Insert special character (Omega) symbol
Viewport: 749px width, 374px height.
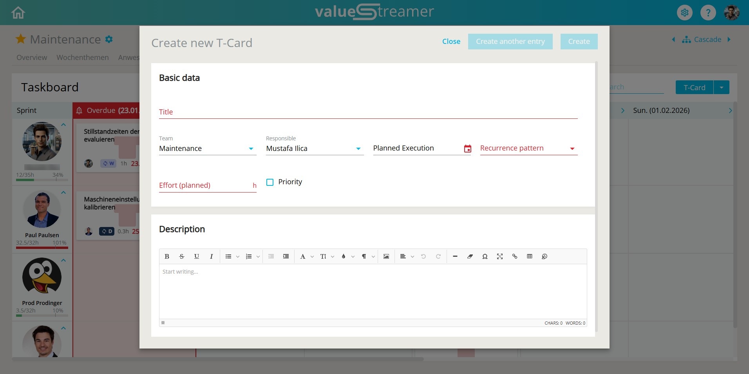[x=485, y=256]
